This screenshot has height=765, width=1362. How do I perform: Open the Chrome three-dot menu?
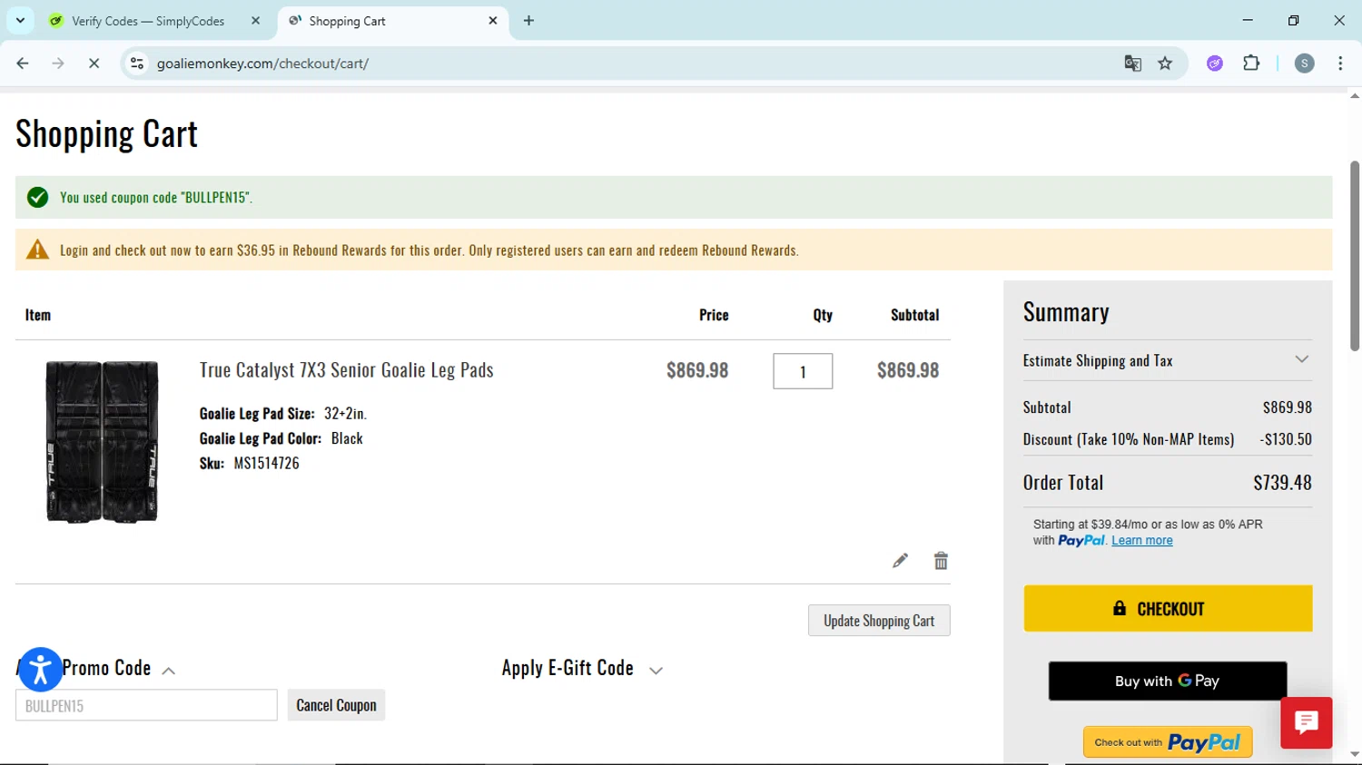1340,64
